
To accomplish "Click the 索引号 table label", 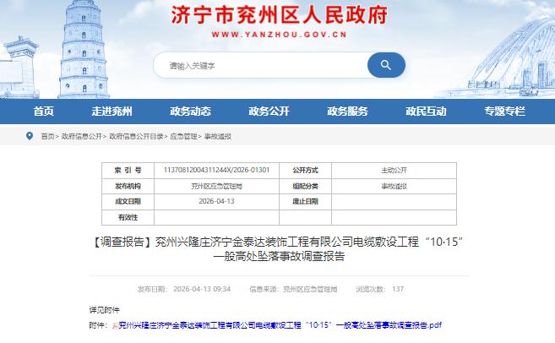I will (x=128, y=171).
